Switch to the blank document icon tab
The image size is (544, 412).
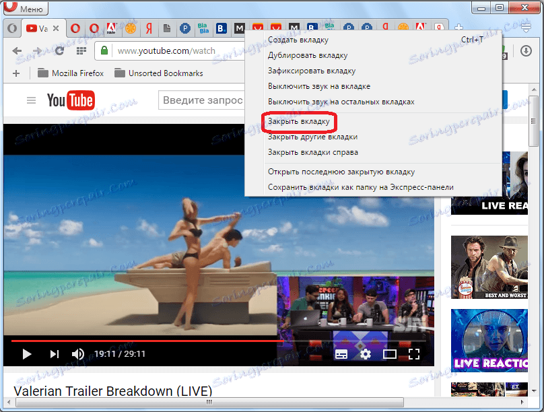[x=167, y=28]
